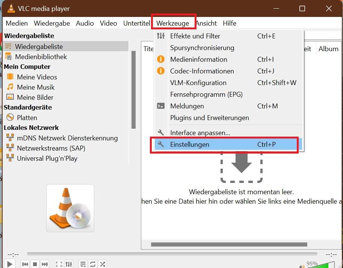Click the network icon of mDNS Netzwerk Diensterkennung
The image size is (343, 268).
tap(10, 137)
